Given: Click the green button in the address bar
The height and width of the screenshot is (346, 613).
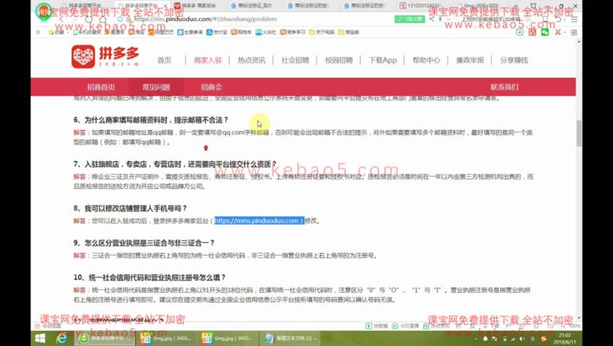Looking at the screenshot, I should 410,19.
